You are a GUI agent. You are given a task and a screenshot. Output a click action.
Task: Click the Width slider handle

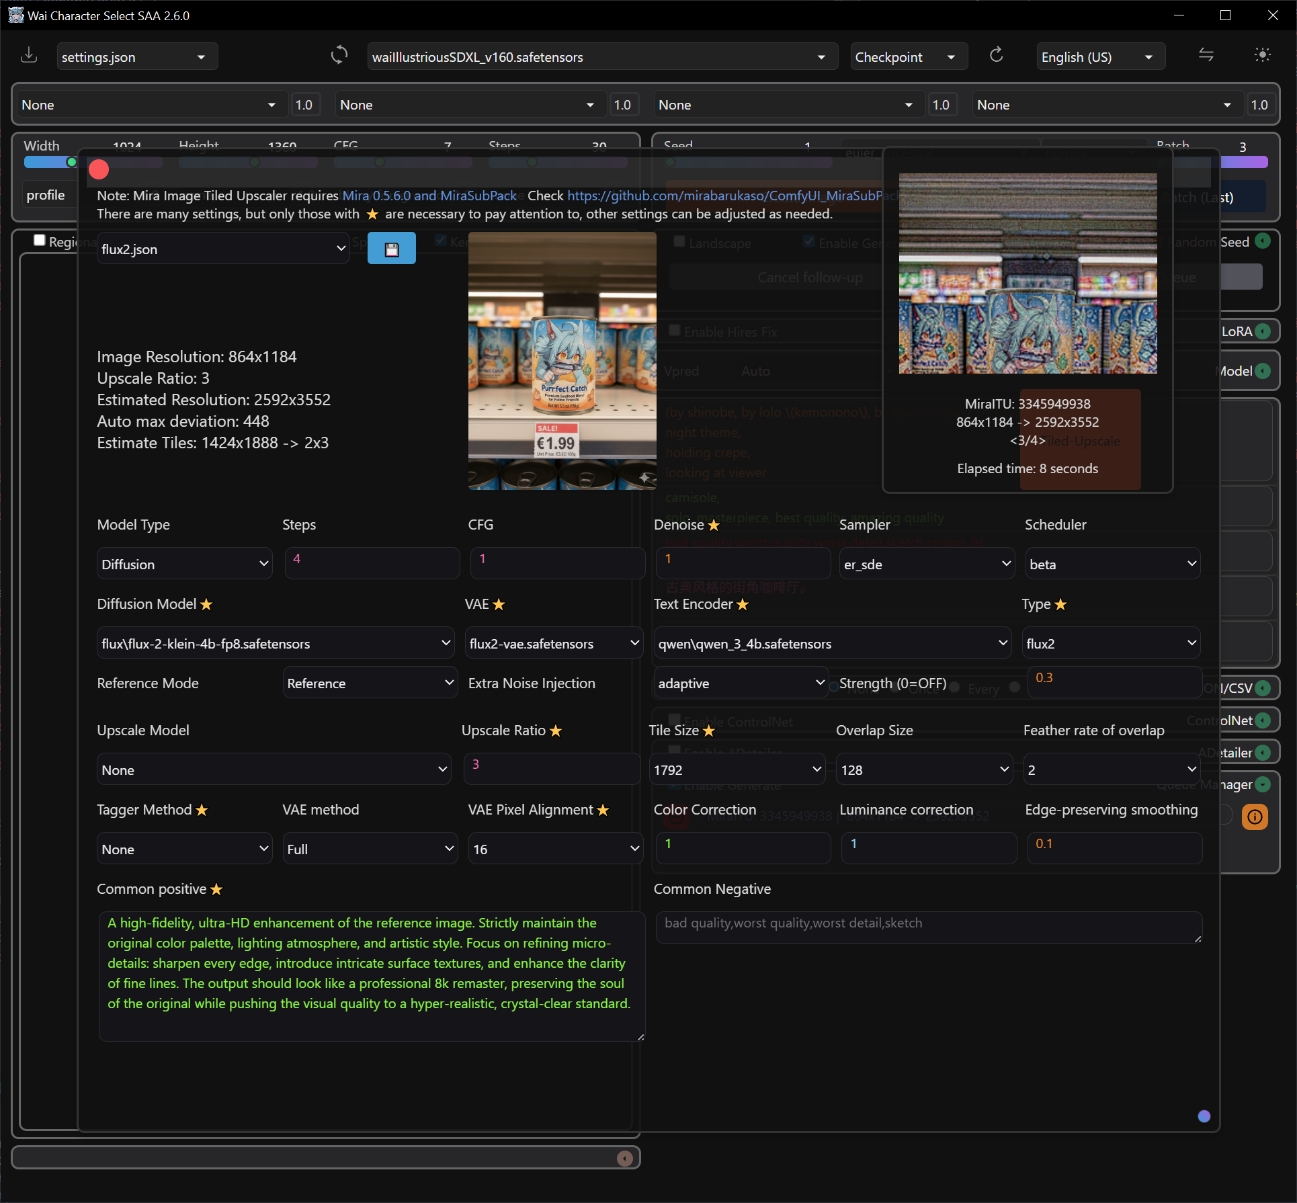[x=71, y=162]
